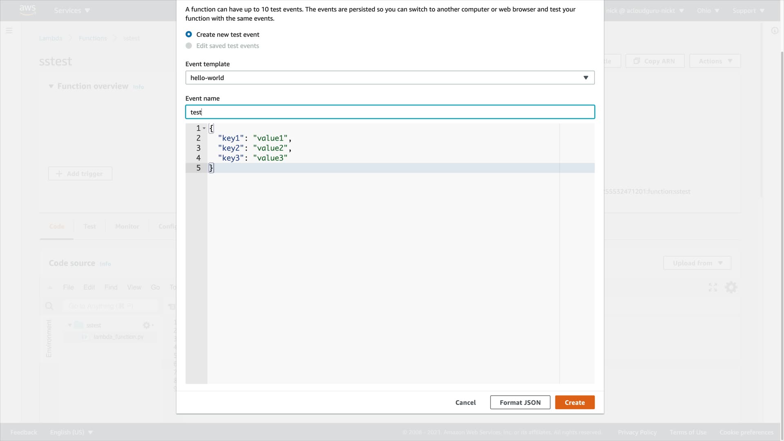Click the fullscreen expand editor icon
Screen dimensions: 784x441
(713, 287)
